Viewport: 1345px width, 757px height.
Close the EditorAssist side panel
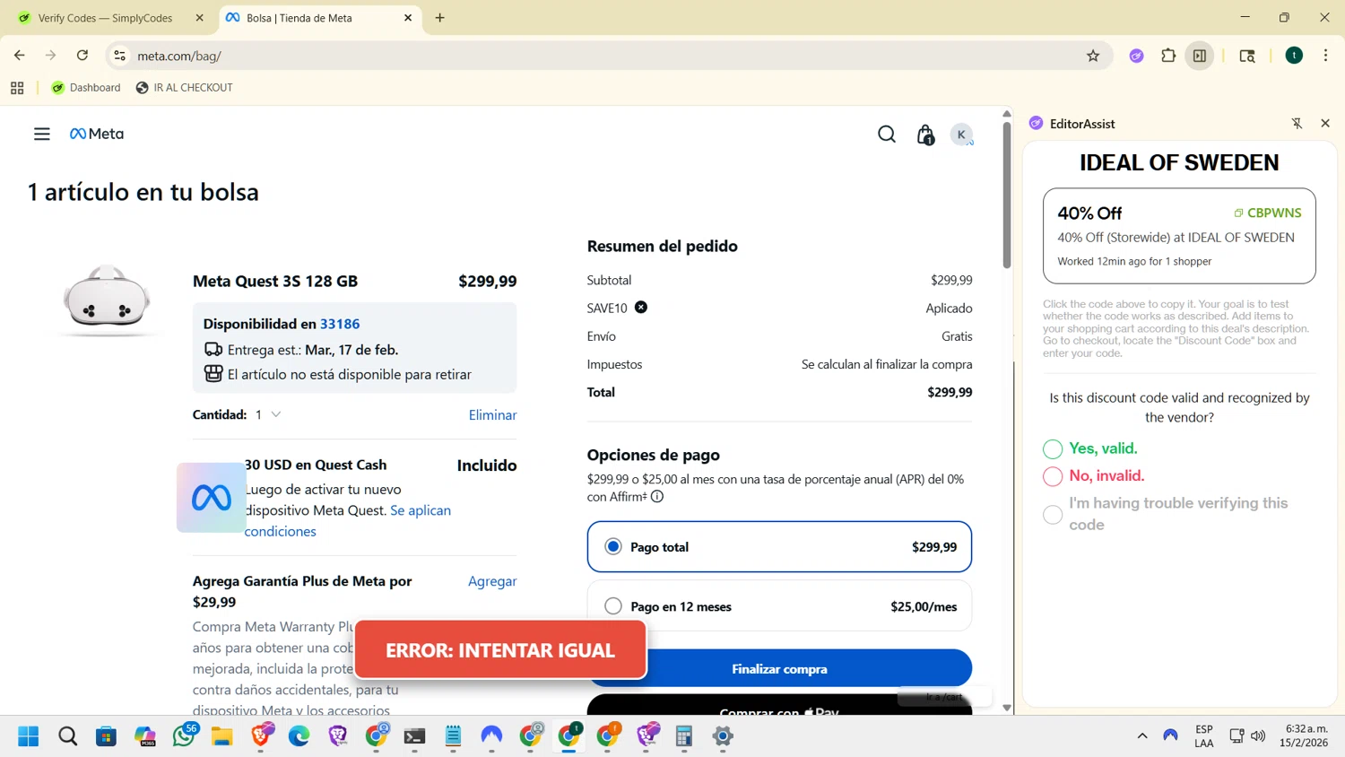coord(1325,124)
